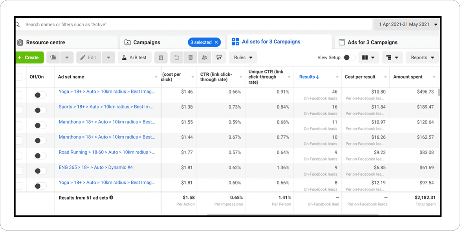Toggle on the first Yoga ad set
The image size is (460, 231).
click(x=40, y=95)
